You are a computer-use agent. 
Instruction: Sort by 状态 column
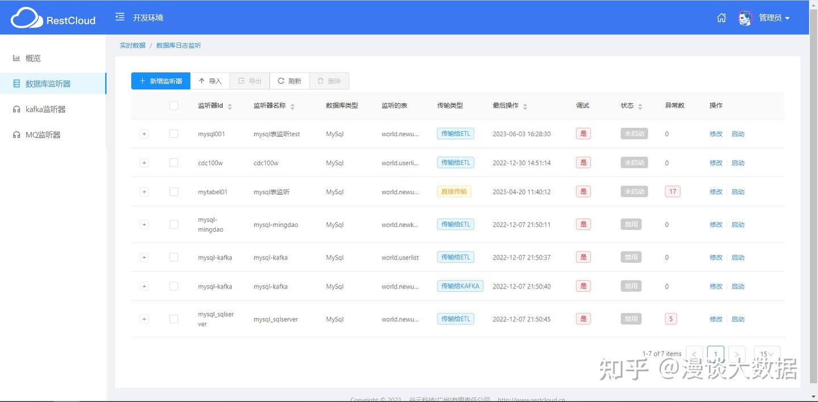tap(640, 106)
